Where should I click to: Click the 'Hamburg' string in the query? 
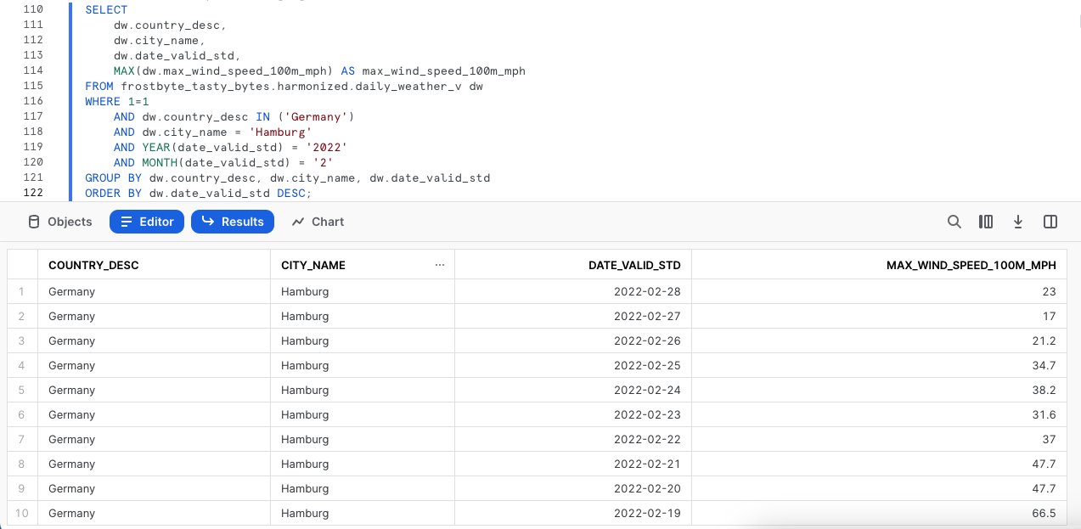280,132
